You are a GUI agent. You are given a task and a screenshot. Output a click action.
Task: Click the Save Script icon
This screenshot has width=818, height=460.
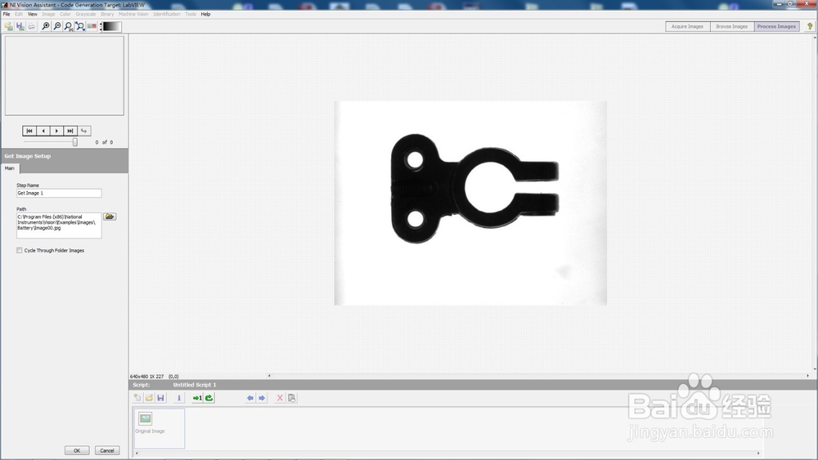coord(160,398)
